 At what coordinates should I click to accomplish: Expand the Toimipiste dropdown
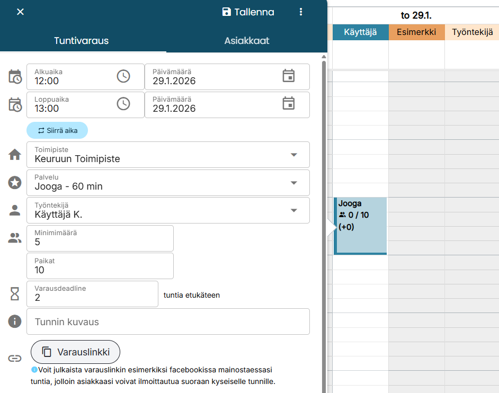tap(294, 155)
